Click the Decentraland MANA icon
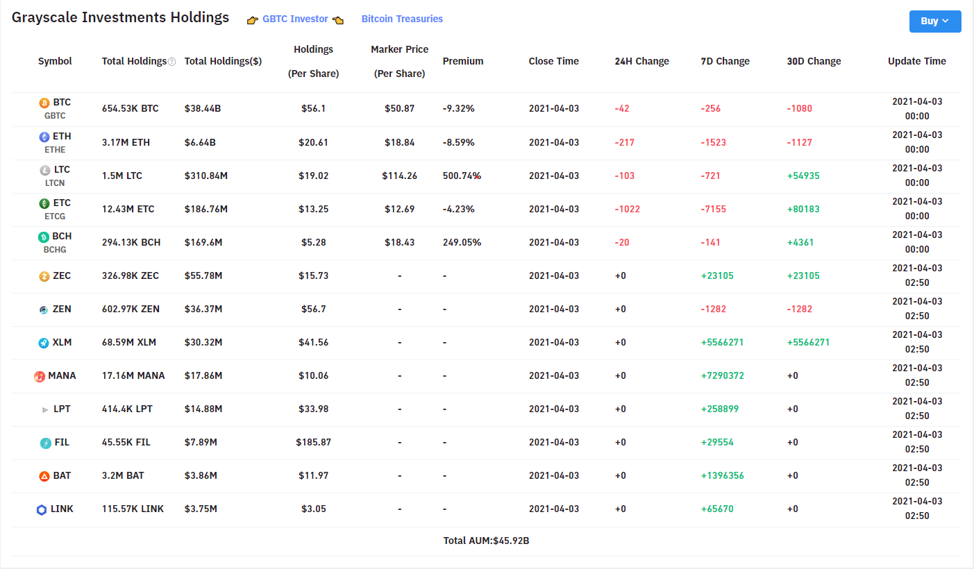This screenshot has height=569, width=974. tap(40, 376)
